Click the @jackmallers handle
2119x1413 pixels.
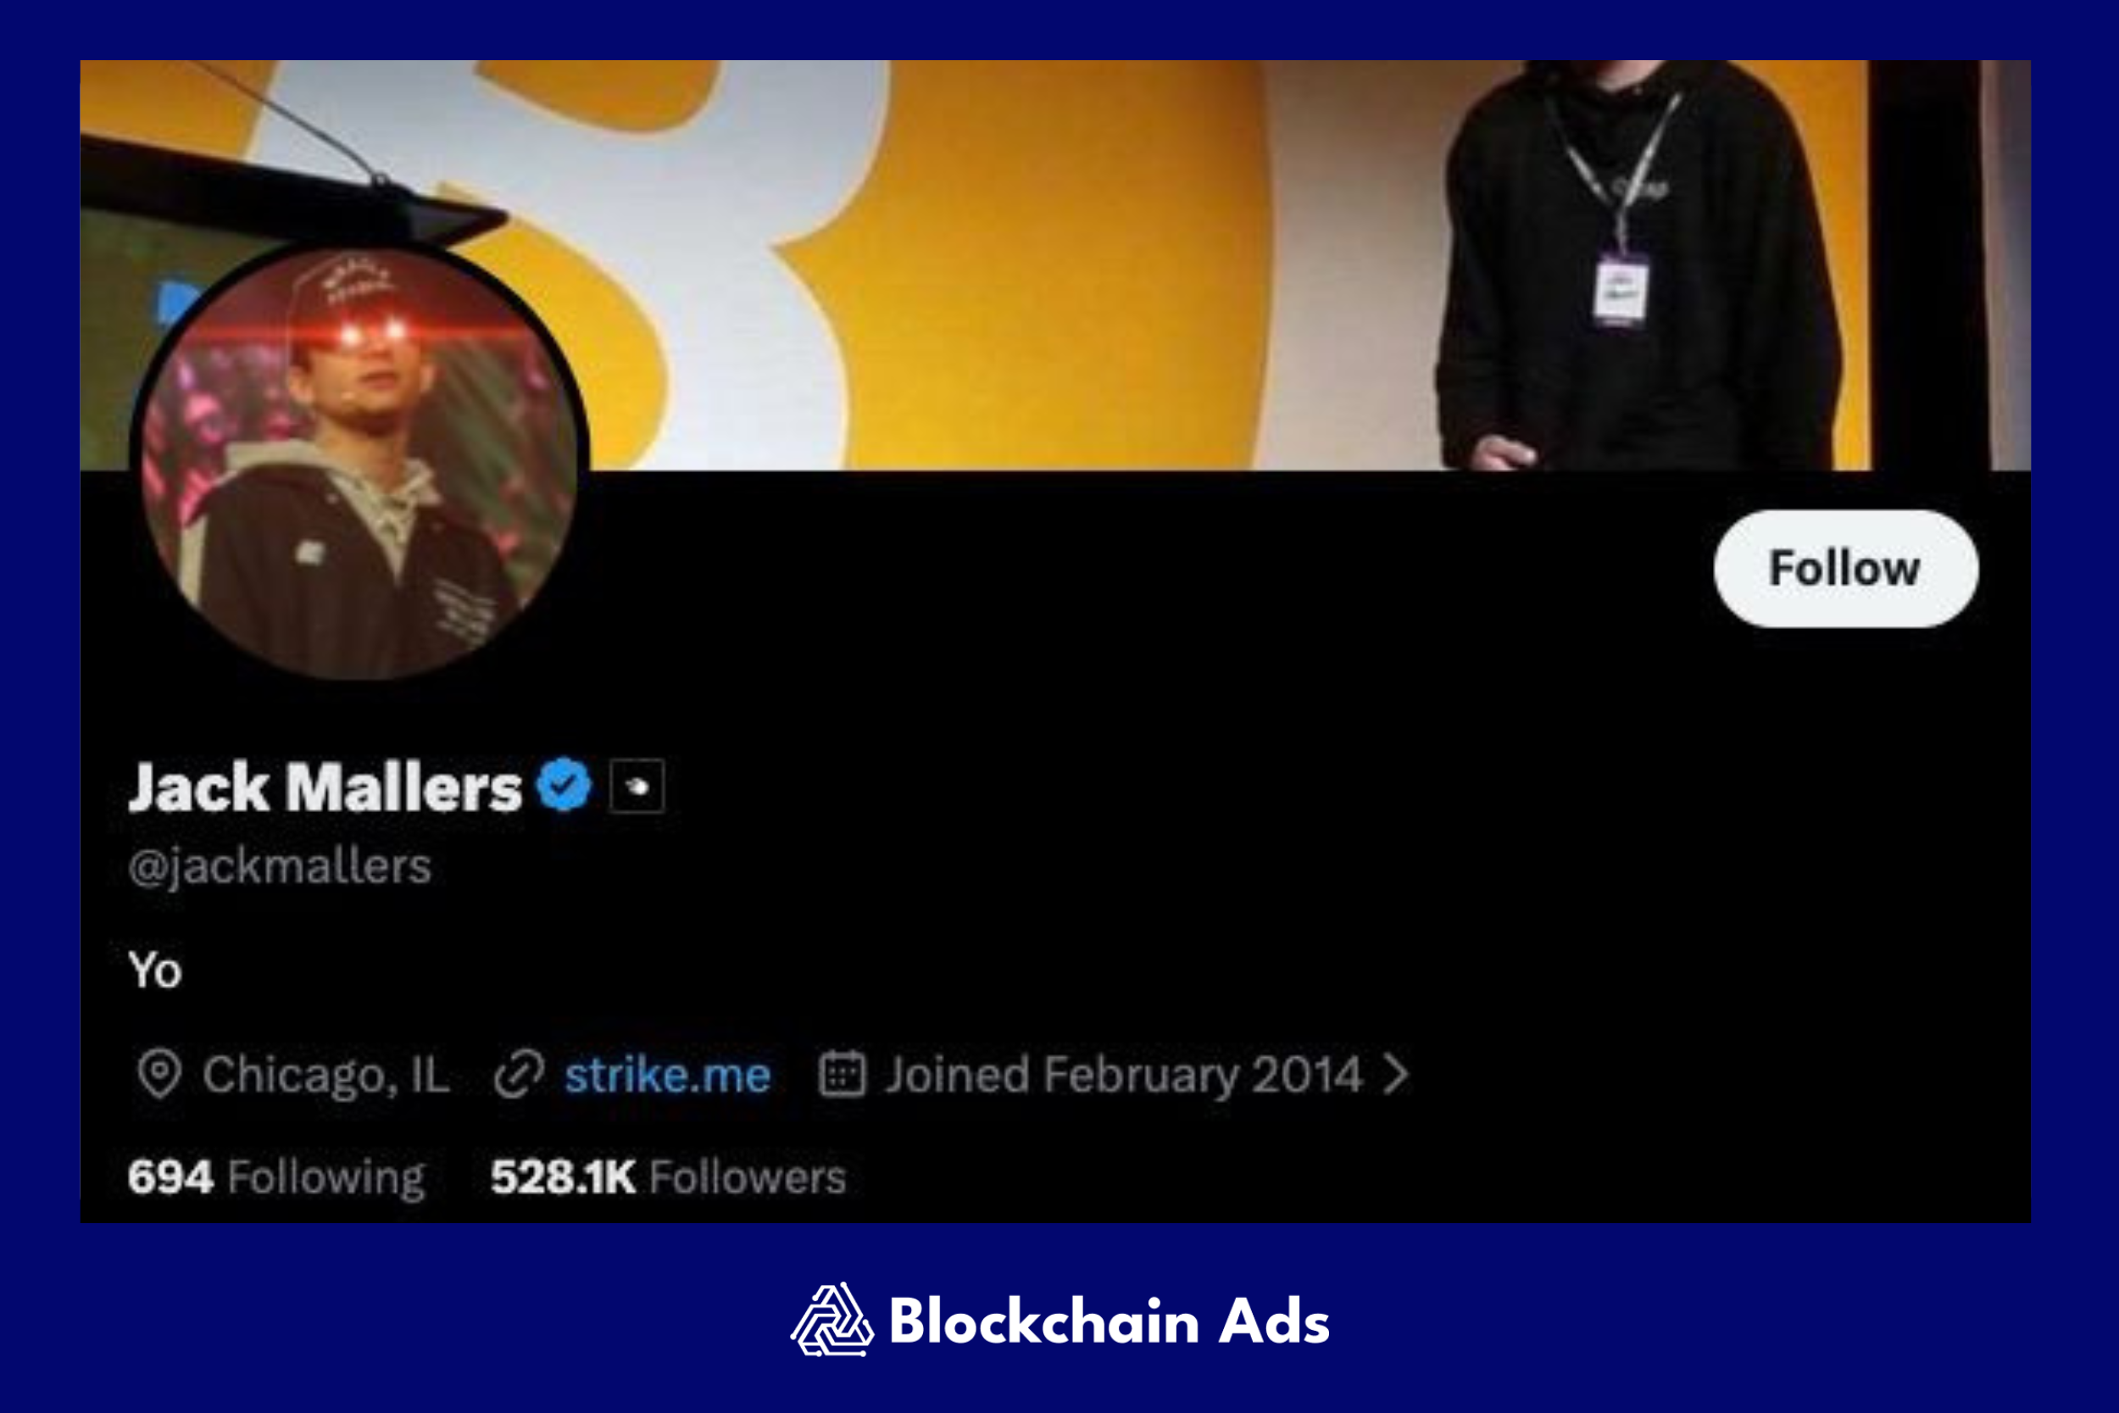(x=280, y=867)
